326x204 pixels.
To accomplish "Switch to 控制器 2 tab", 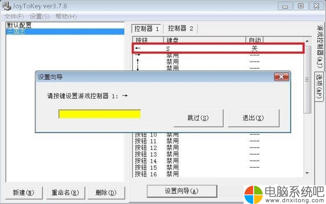I will (180, 28).
